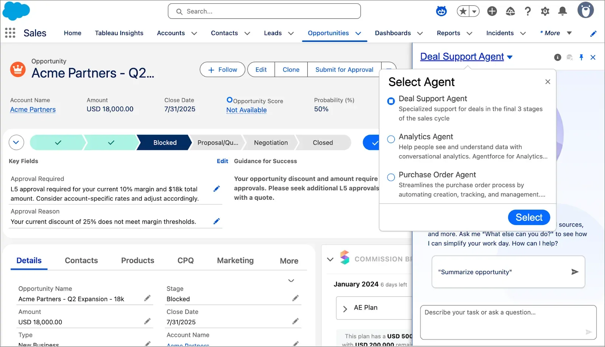Viewport: 605px width, 347px height.
Task: Send the message with the arrow icon
Action: click(x=574, y=271)
